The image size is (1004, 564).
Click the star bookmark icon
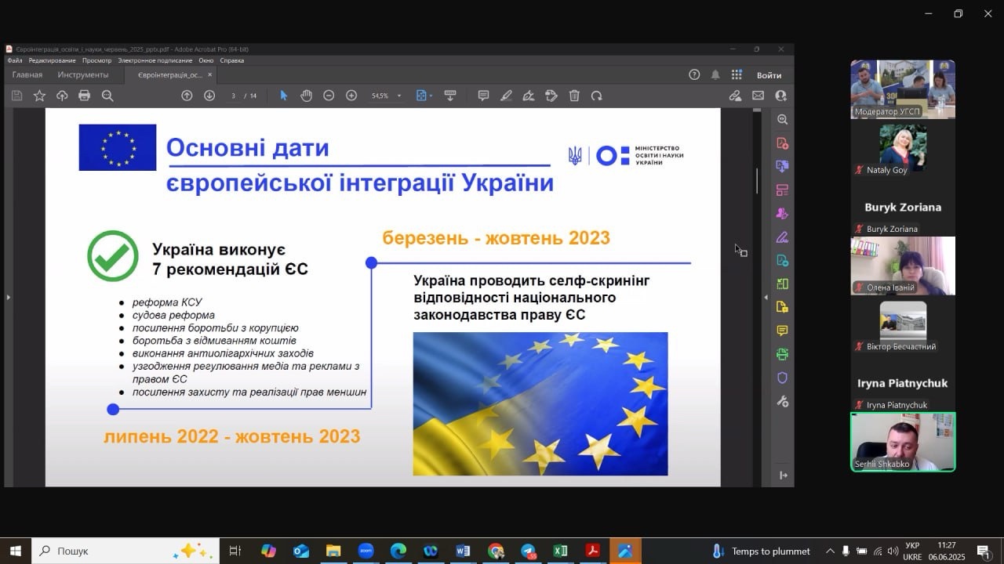point(39,96)
